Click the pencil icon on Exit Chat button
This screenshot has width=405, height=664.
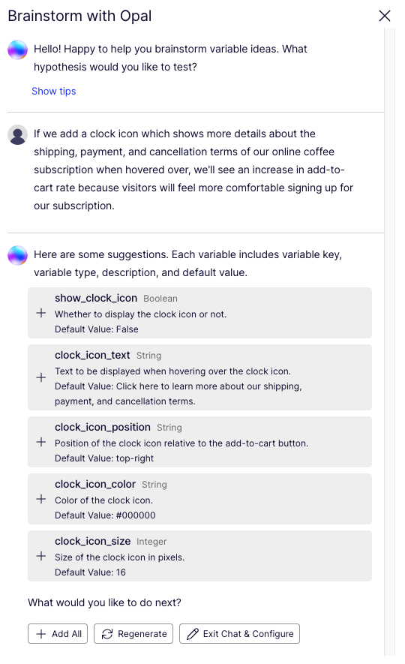pyautogui.click(x=193, y=634)
